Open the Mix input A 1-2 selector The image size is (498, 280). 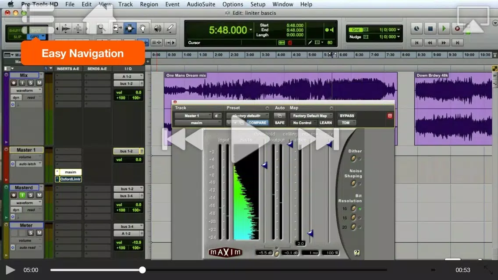tap(128, 77)
